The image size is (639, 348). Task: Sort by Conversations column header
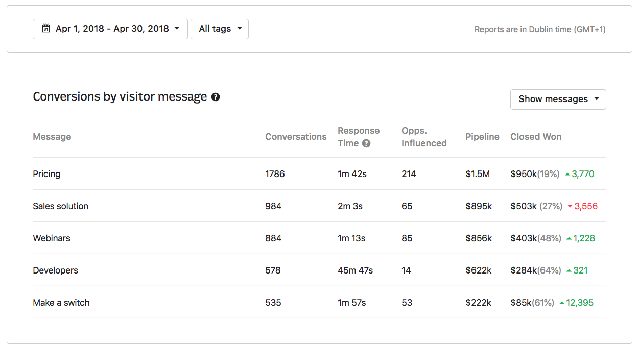point(296,137)
